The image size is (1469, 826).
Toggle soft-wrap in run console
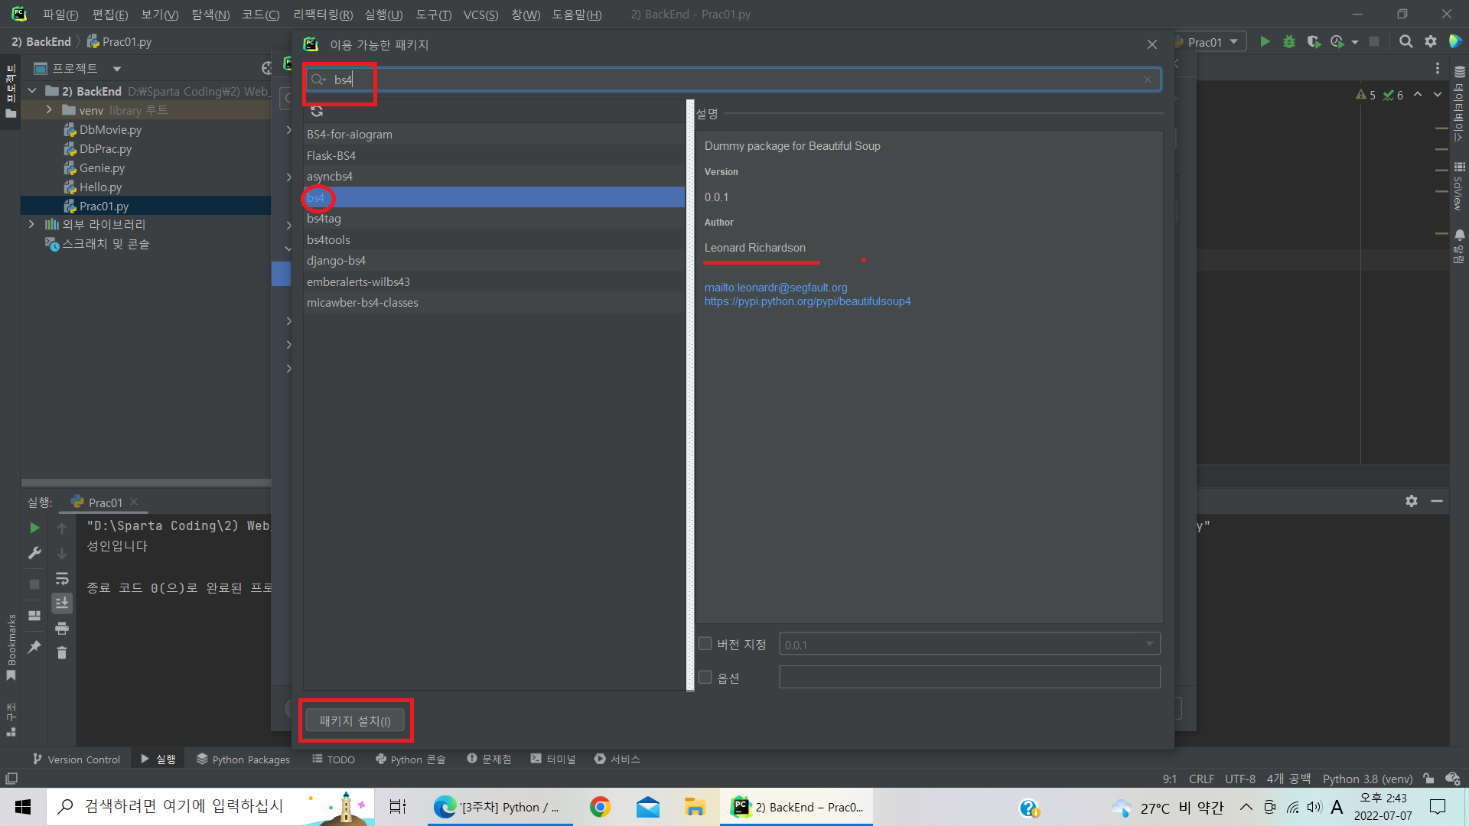[62, 579]
